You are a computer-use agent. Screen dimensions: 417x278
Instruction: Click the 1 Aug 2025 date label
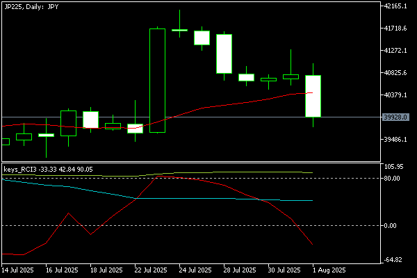pos(329,270)
